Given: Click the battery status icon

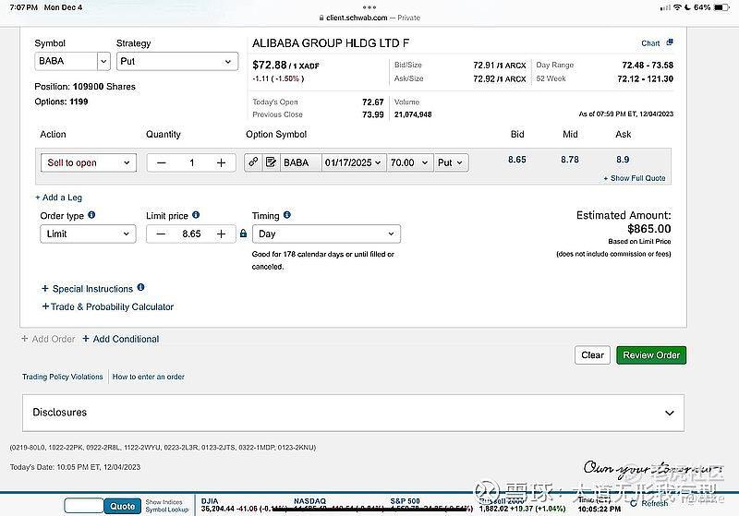Looking at the screenshot, I should pyautogui.click(x=721, y=7).
